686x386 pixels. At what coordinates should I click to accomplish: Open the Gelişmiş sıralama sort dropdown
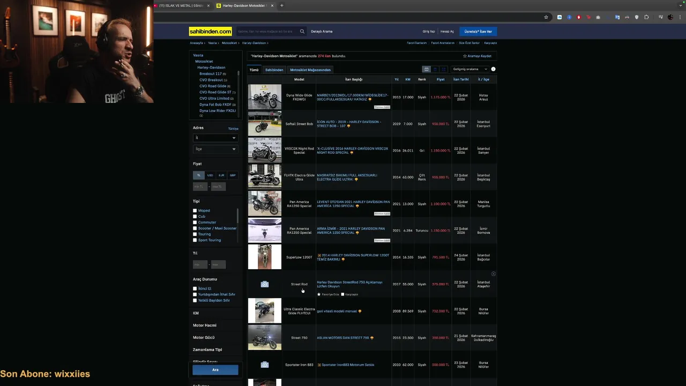click(470, 69)
